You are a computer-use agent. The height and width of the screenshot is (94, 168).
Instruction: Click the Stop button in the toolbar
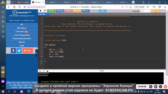coord(69,11)
